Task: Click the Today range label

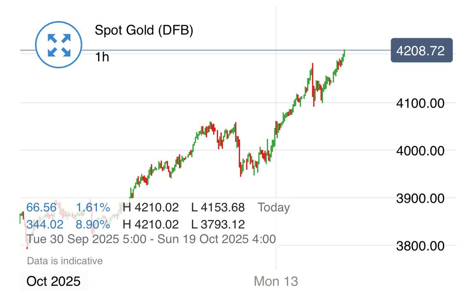Action: [274, 208]
